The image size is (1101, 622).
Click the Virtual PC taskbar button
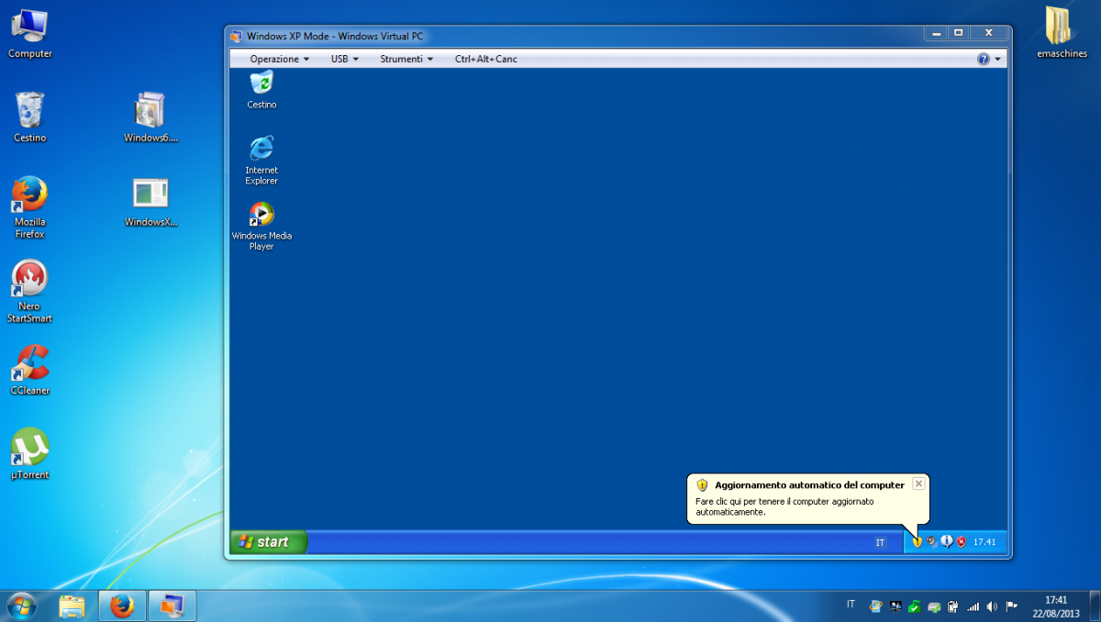[x=172, y=606]
